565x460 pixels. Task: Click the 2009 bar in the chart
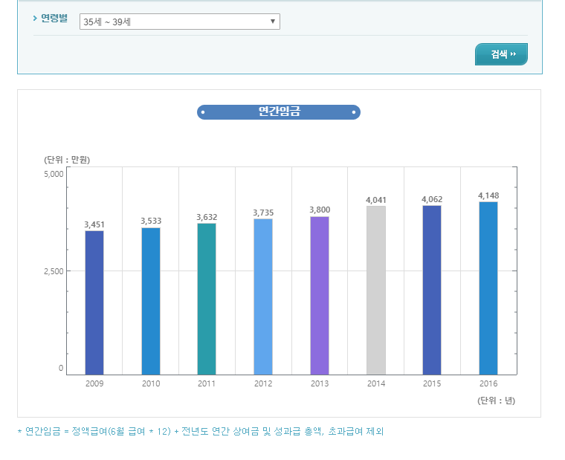click(94, 302)
